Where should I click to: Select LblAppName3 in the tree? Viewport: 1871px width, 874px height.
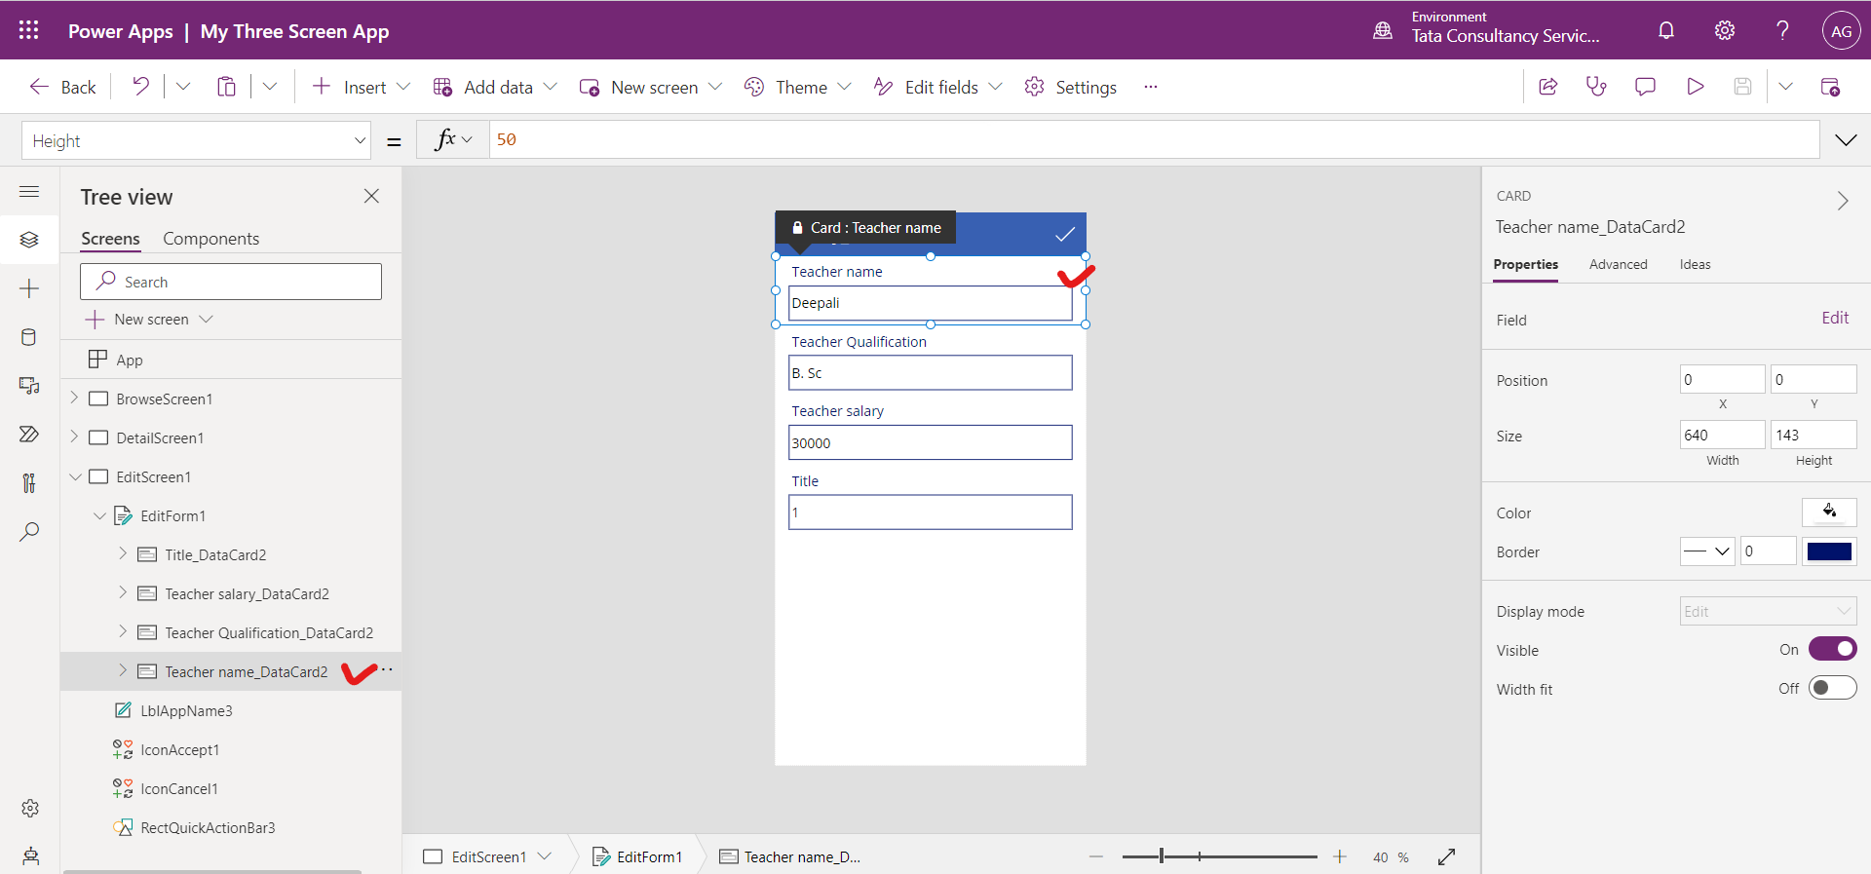(186, 710)
